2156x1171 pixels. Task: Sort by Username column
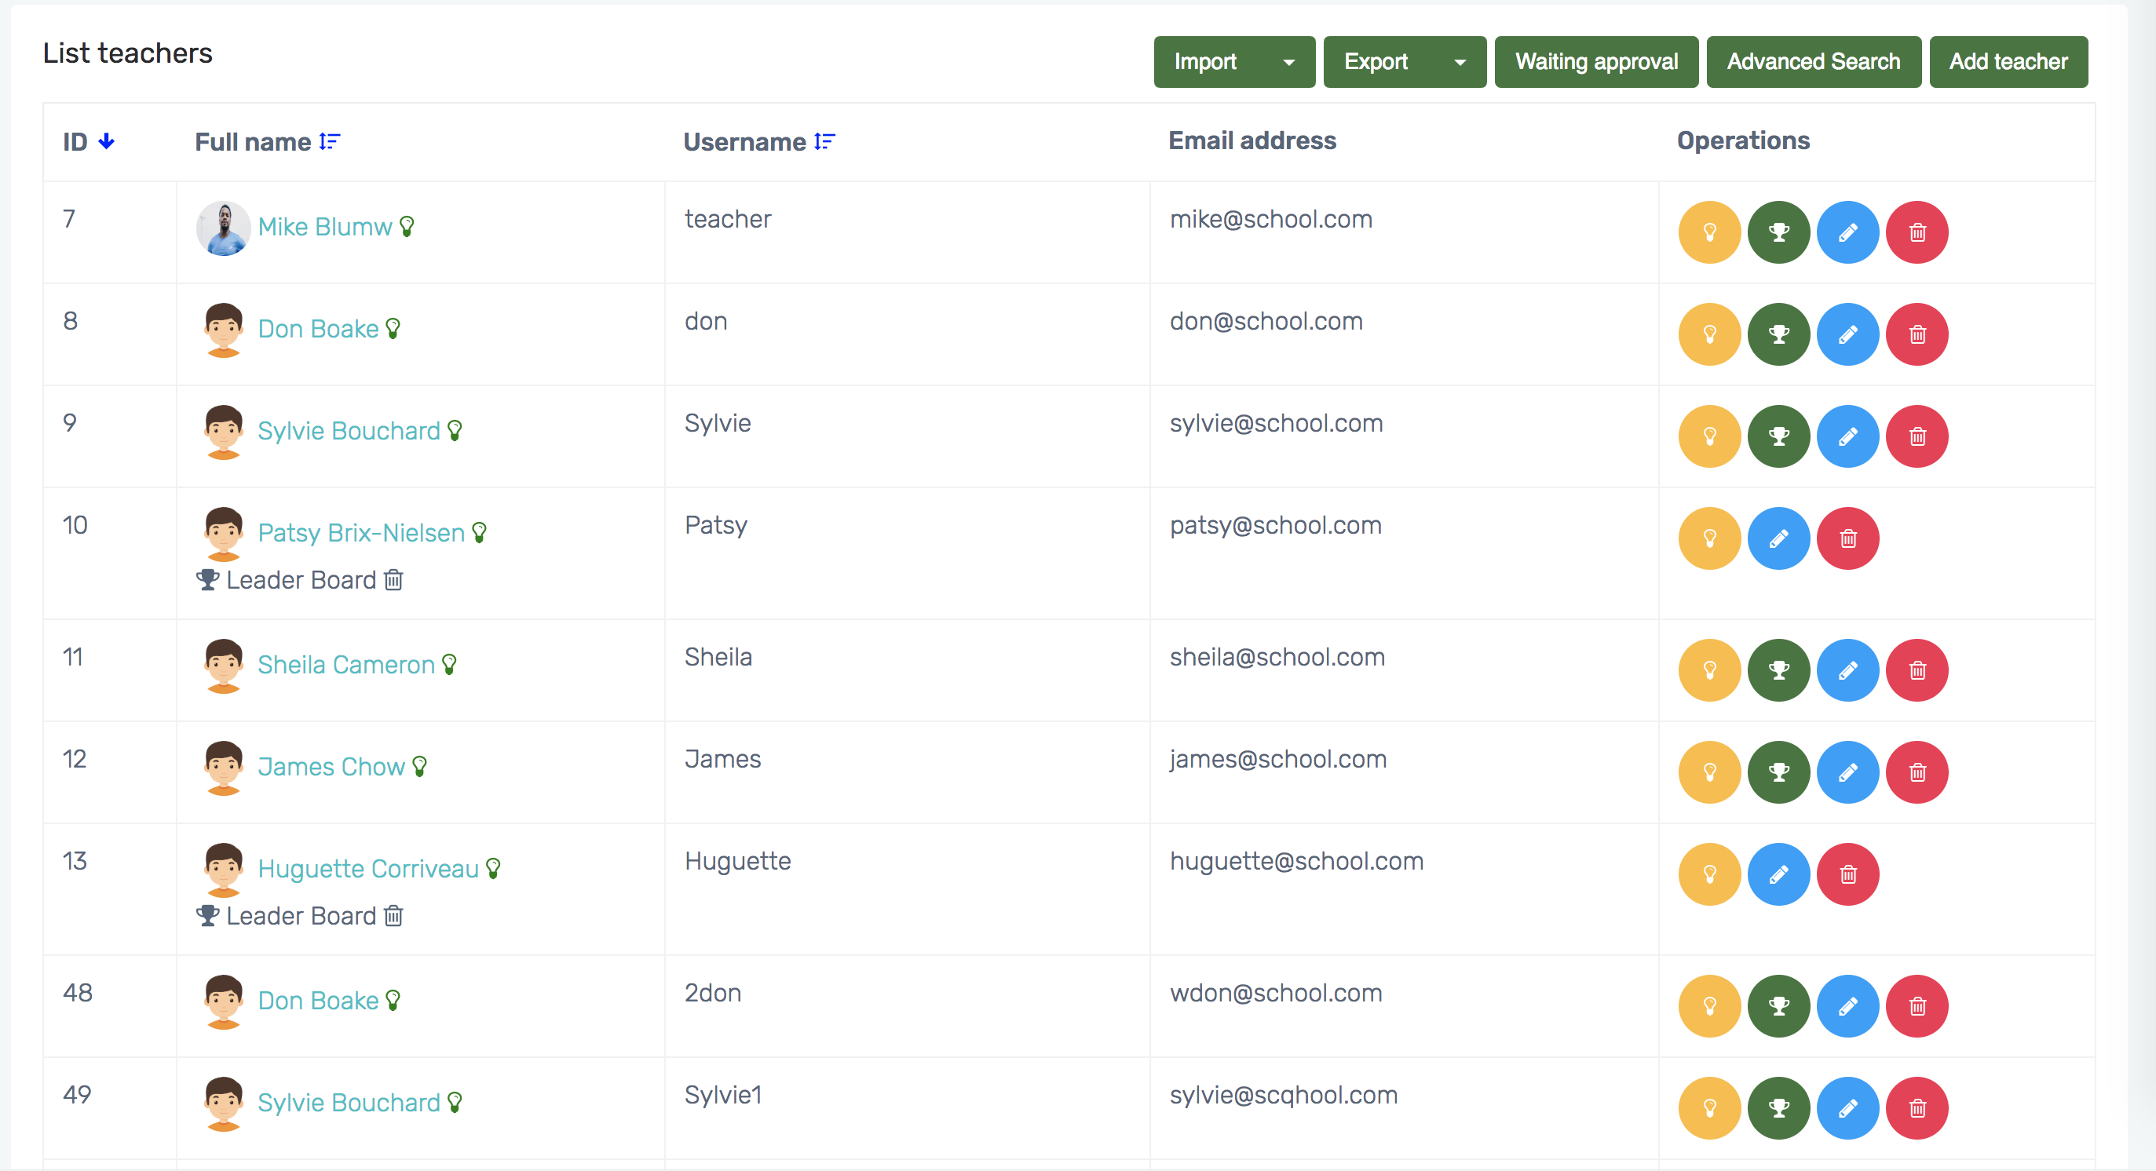pyautogui.click(x=824, y=141)
